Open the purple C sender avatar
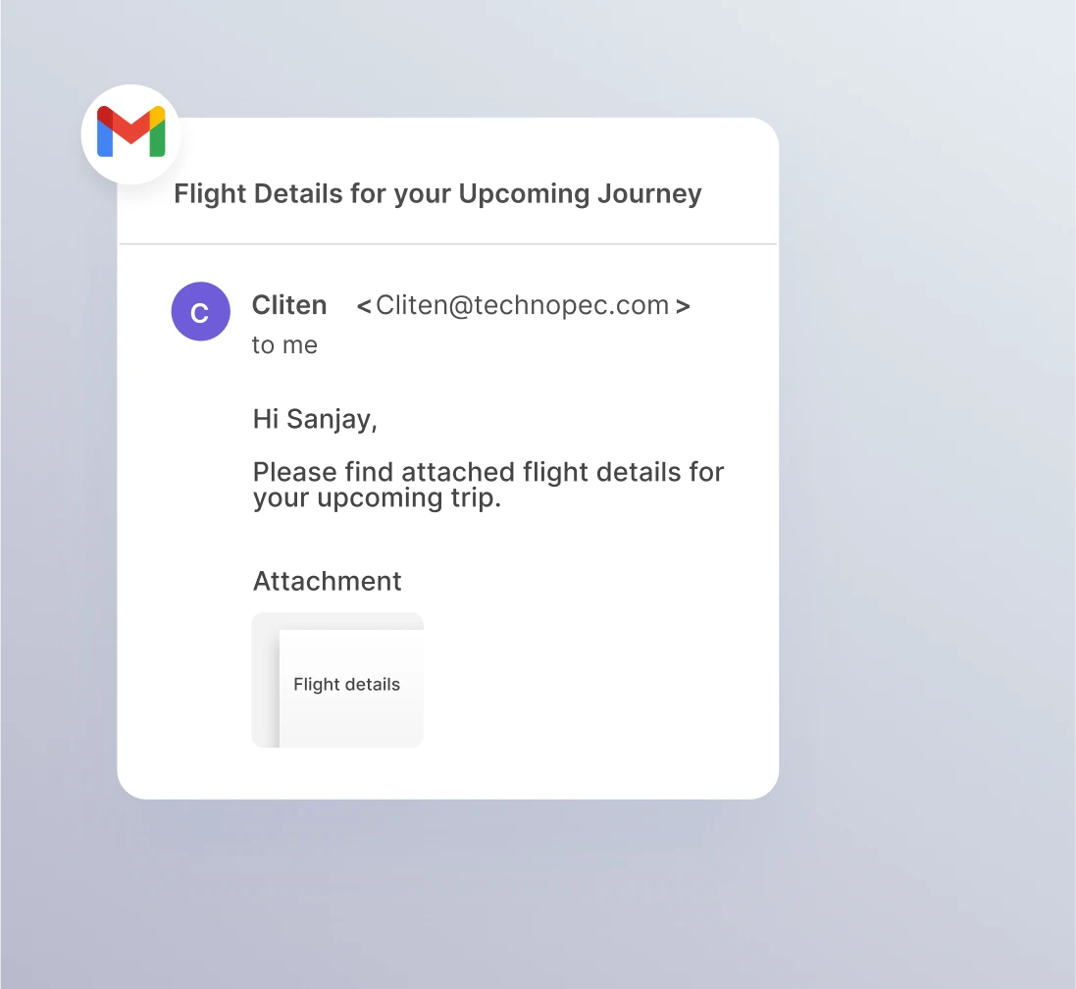 (x=200, y=312)
